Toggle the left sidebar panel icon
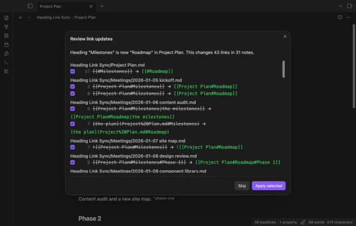The width and height of the screenshot is (356, 226). pyautogui.click(x=30, y=6)
